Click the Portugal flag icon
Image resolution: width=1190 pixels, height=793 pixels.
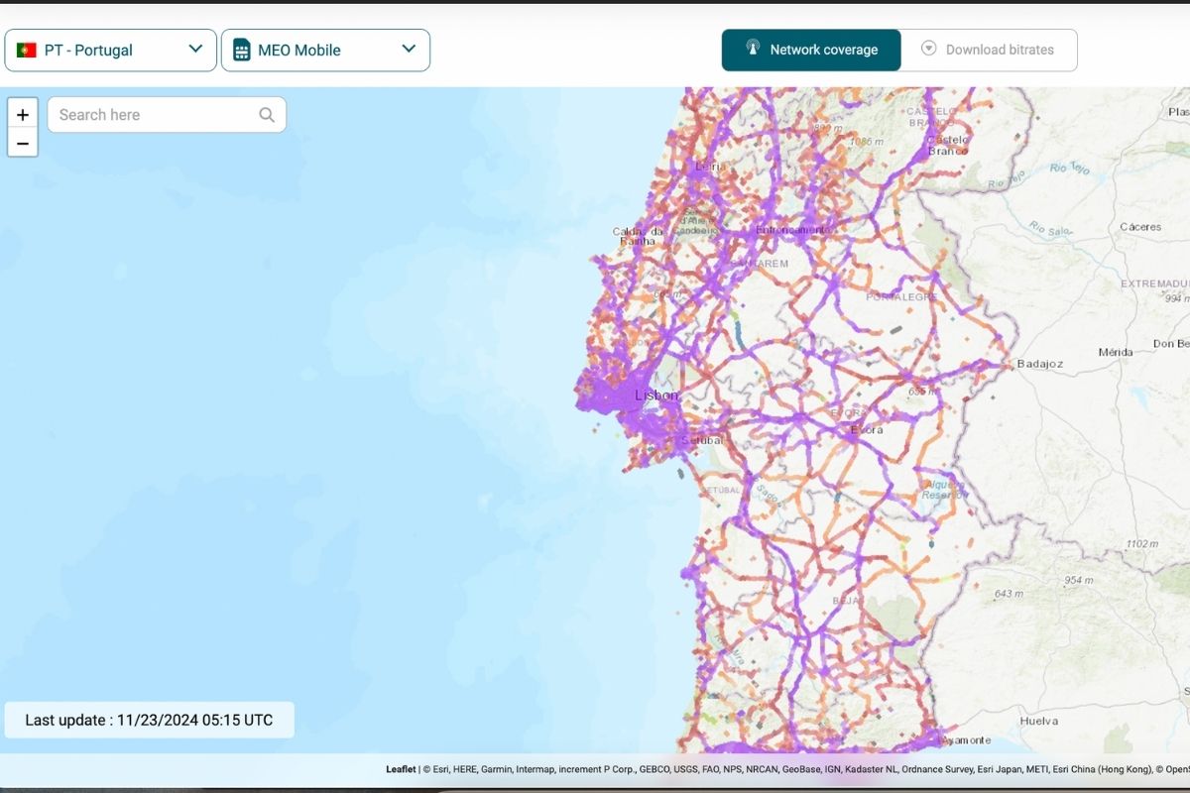click(x=27, y=49)
